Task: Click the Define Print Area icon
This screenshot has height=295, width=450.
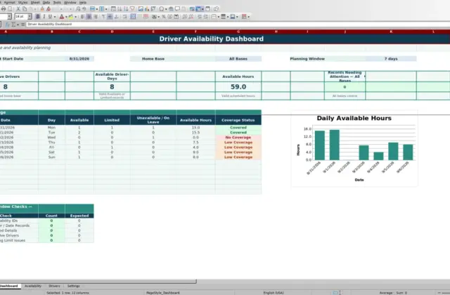Action: [192, 9]
